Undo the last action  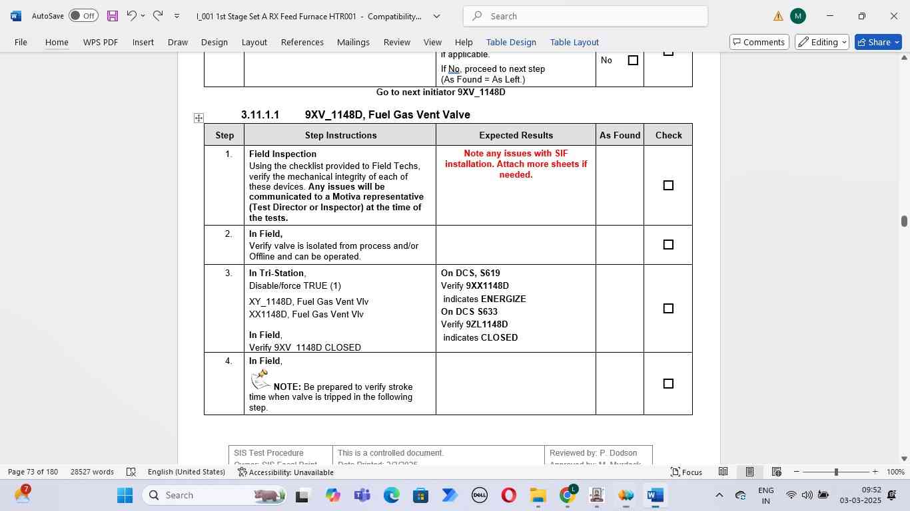pos(131,15)
